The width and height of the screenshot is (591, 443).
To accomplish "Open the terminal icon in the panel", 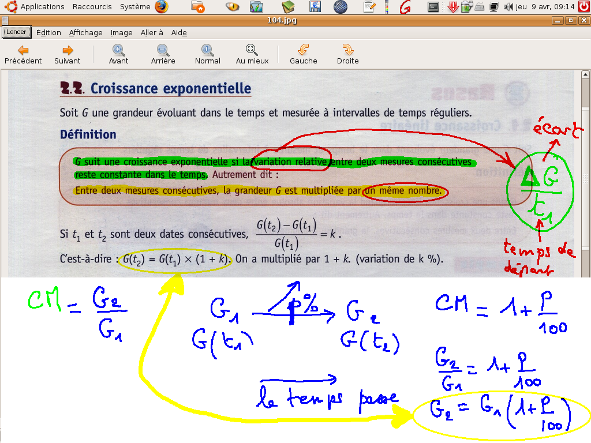I will click(x=433, y=7).
